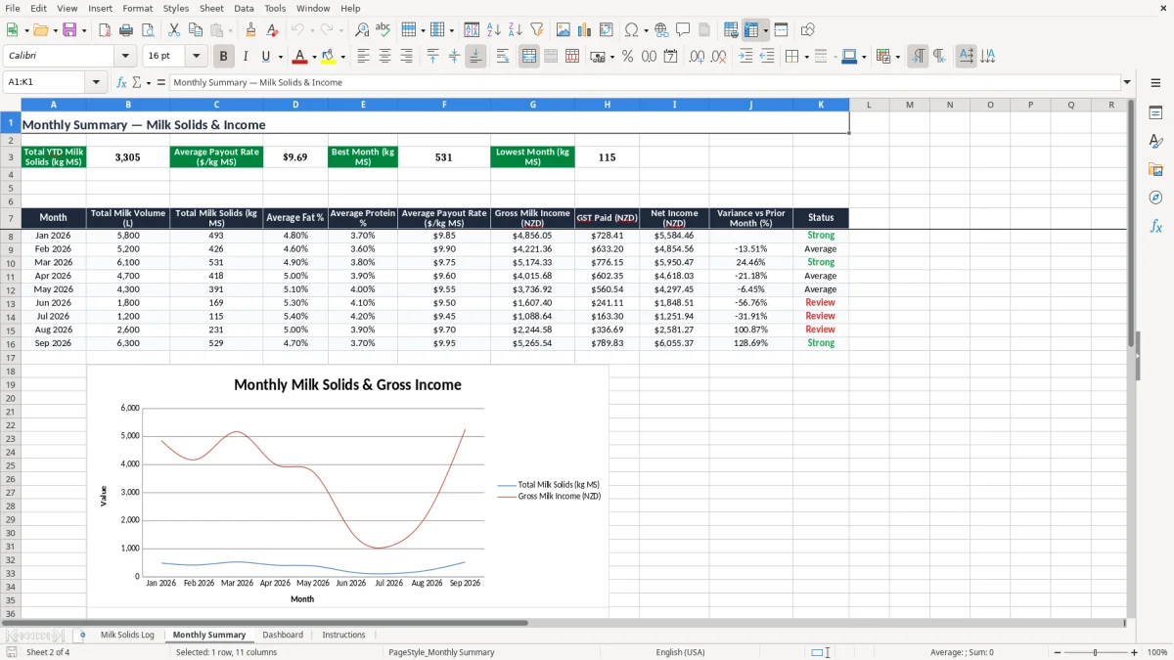
Task: Toggle Freeze Rows and Columns
Action: [x=751, y=30]
